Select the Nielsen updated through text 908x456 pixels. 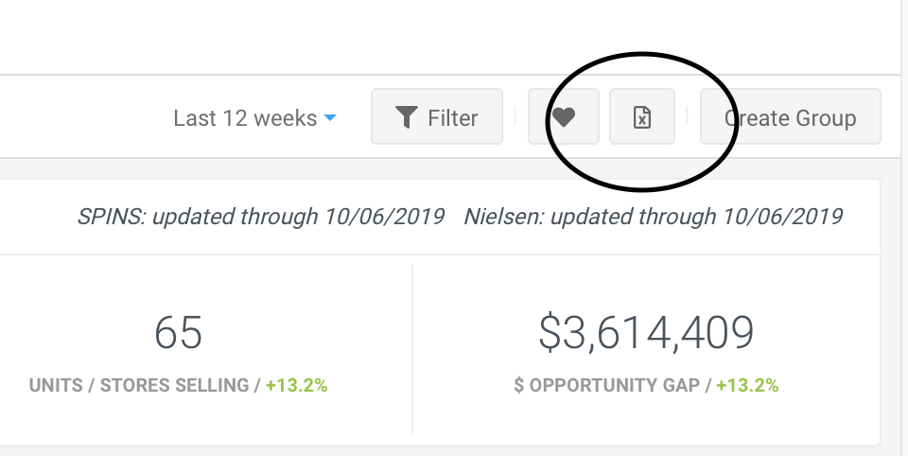pos(654,217)
